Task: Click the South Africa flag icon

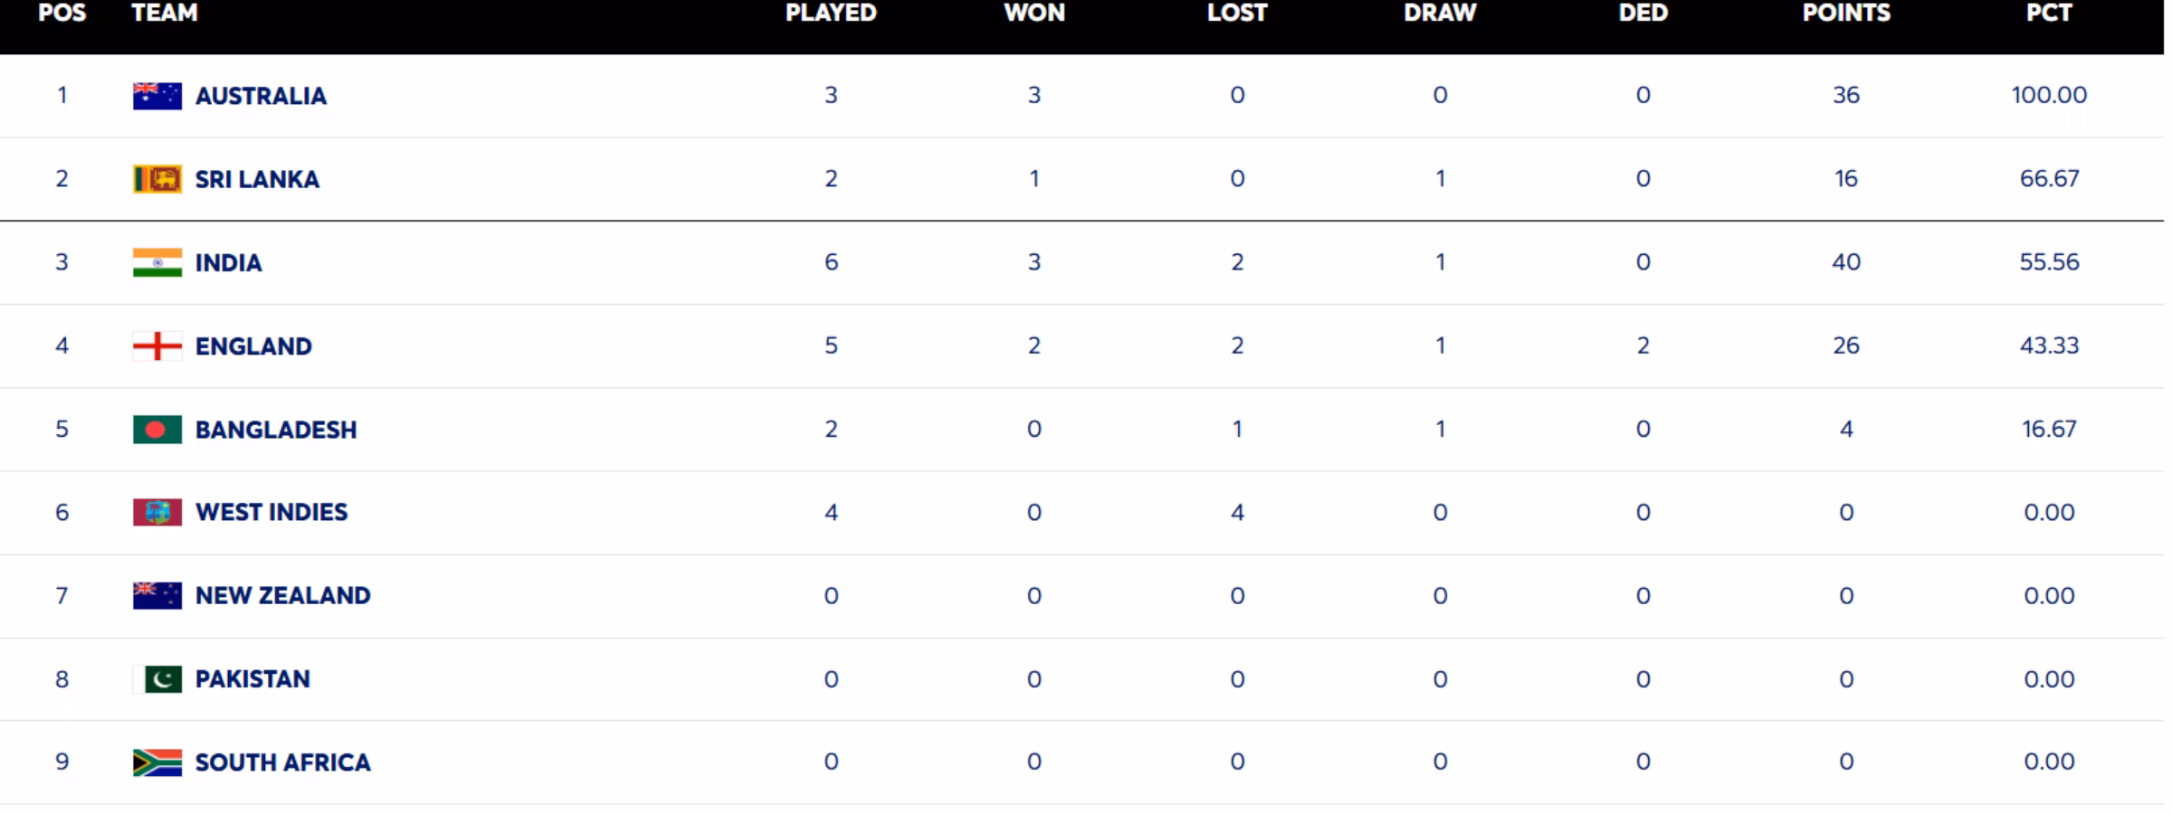Action: pyautogui.click(x=157, y=762)
